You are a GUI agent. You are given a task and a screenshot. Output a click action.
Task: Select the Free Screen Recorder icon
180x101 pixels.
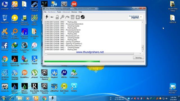click(173, 88)
